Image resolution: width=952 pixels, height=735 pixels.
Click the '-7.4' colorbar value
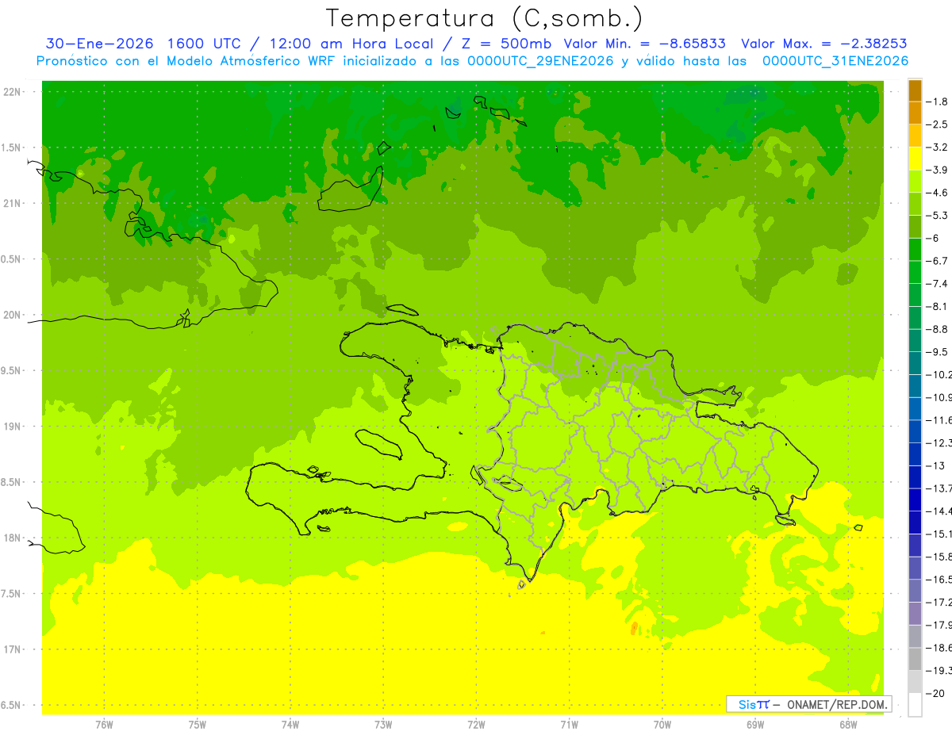(x=937, y=284)
